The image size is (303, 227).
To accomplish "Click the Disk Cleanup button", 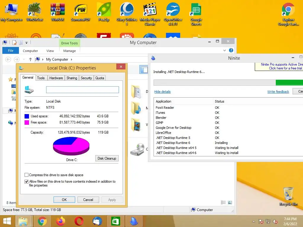I will [x=107, y=158].
